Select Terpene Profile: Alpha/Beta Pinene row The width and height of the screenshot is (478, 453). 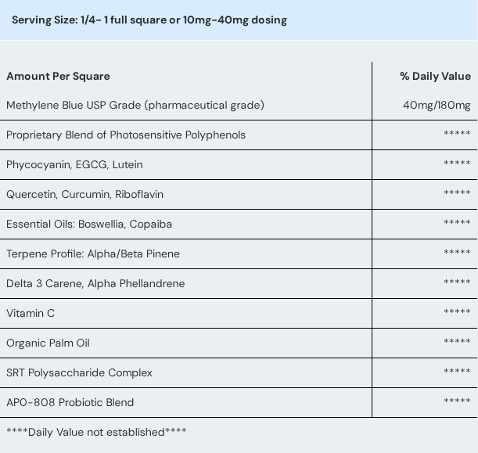(93, 253)
